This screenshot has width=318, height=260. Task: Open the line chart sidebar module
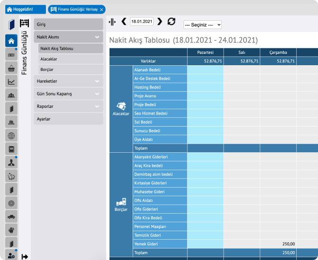point(11,81)
